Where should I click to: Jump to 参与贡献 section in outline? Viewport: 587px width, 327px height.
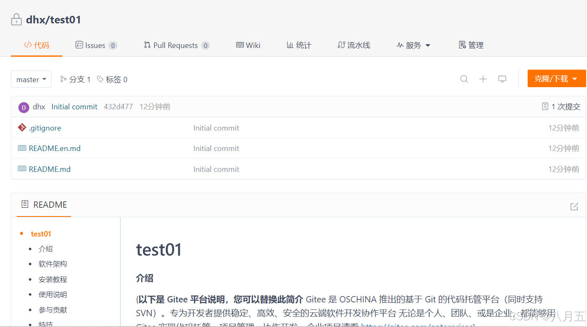(53, 310)
